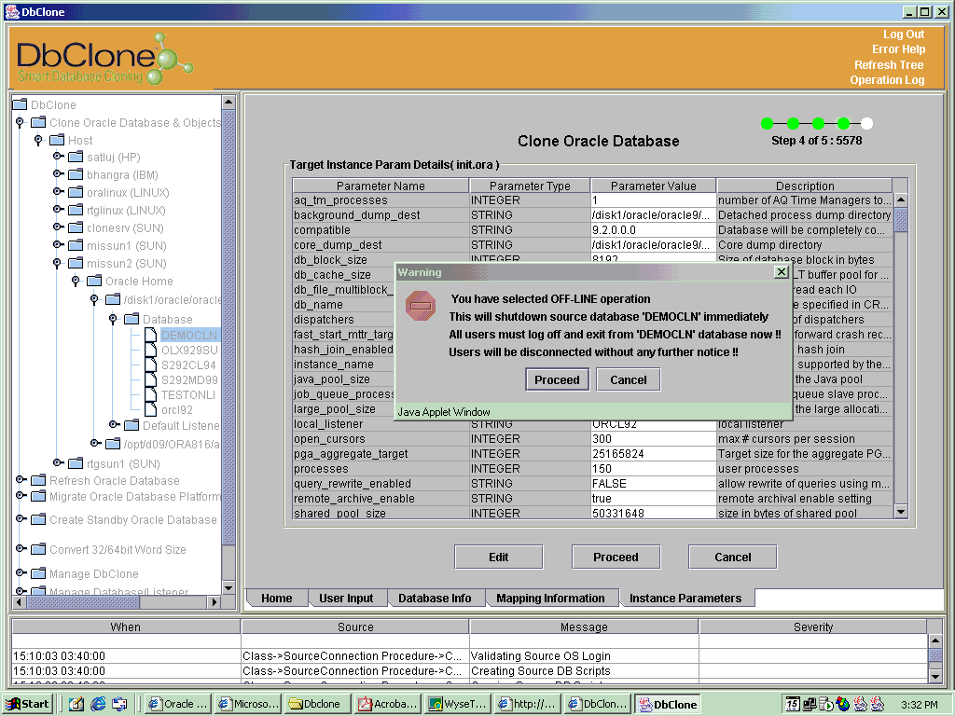Expand the Create Standby Oracle Database node
The image size is (955, 716).
pos(21,519)
